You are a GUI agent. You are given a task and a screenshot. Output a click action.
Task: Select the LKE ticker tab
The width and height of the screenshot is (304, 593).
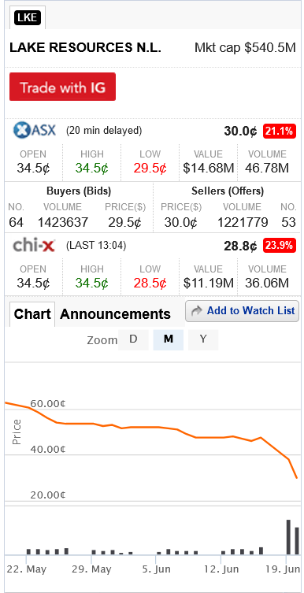pos(28,18)
